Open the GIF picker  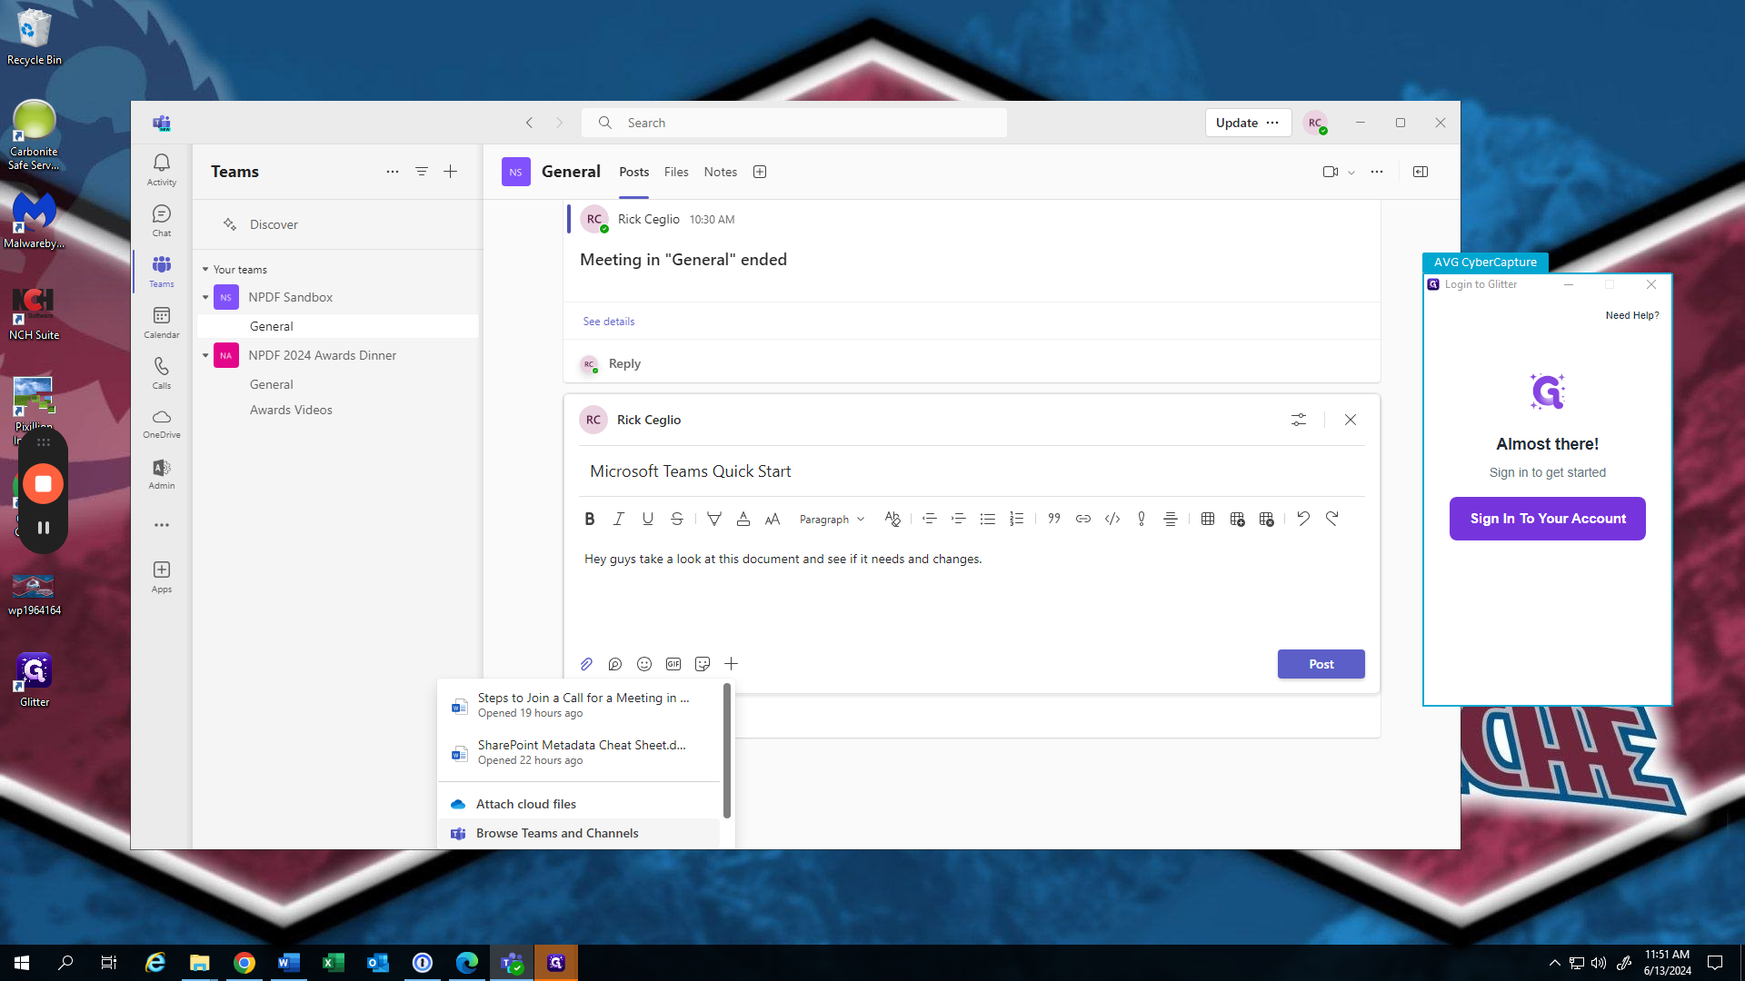pos(673,664)
